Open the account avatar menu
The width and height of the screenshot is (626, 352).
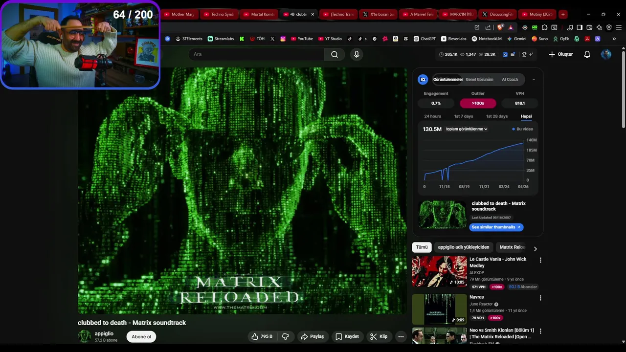click(x=606, y=54)
